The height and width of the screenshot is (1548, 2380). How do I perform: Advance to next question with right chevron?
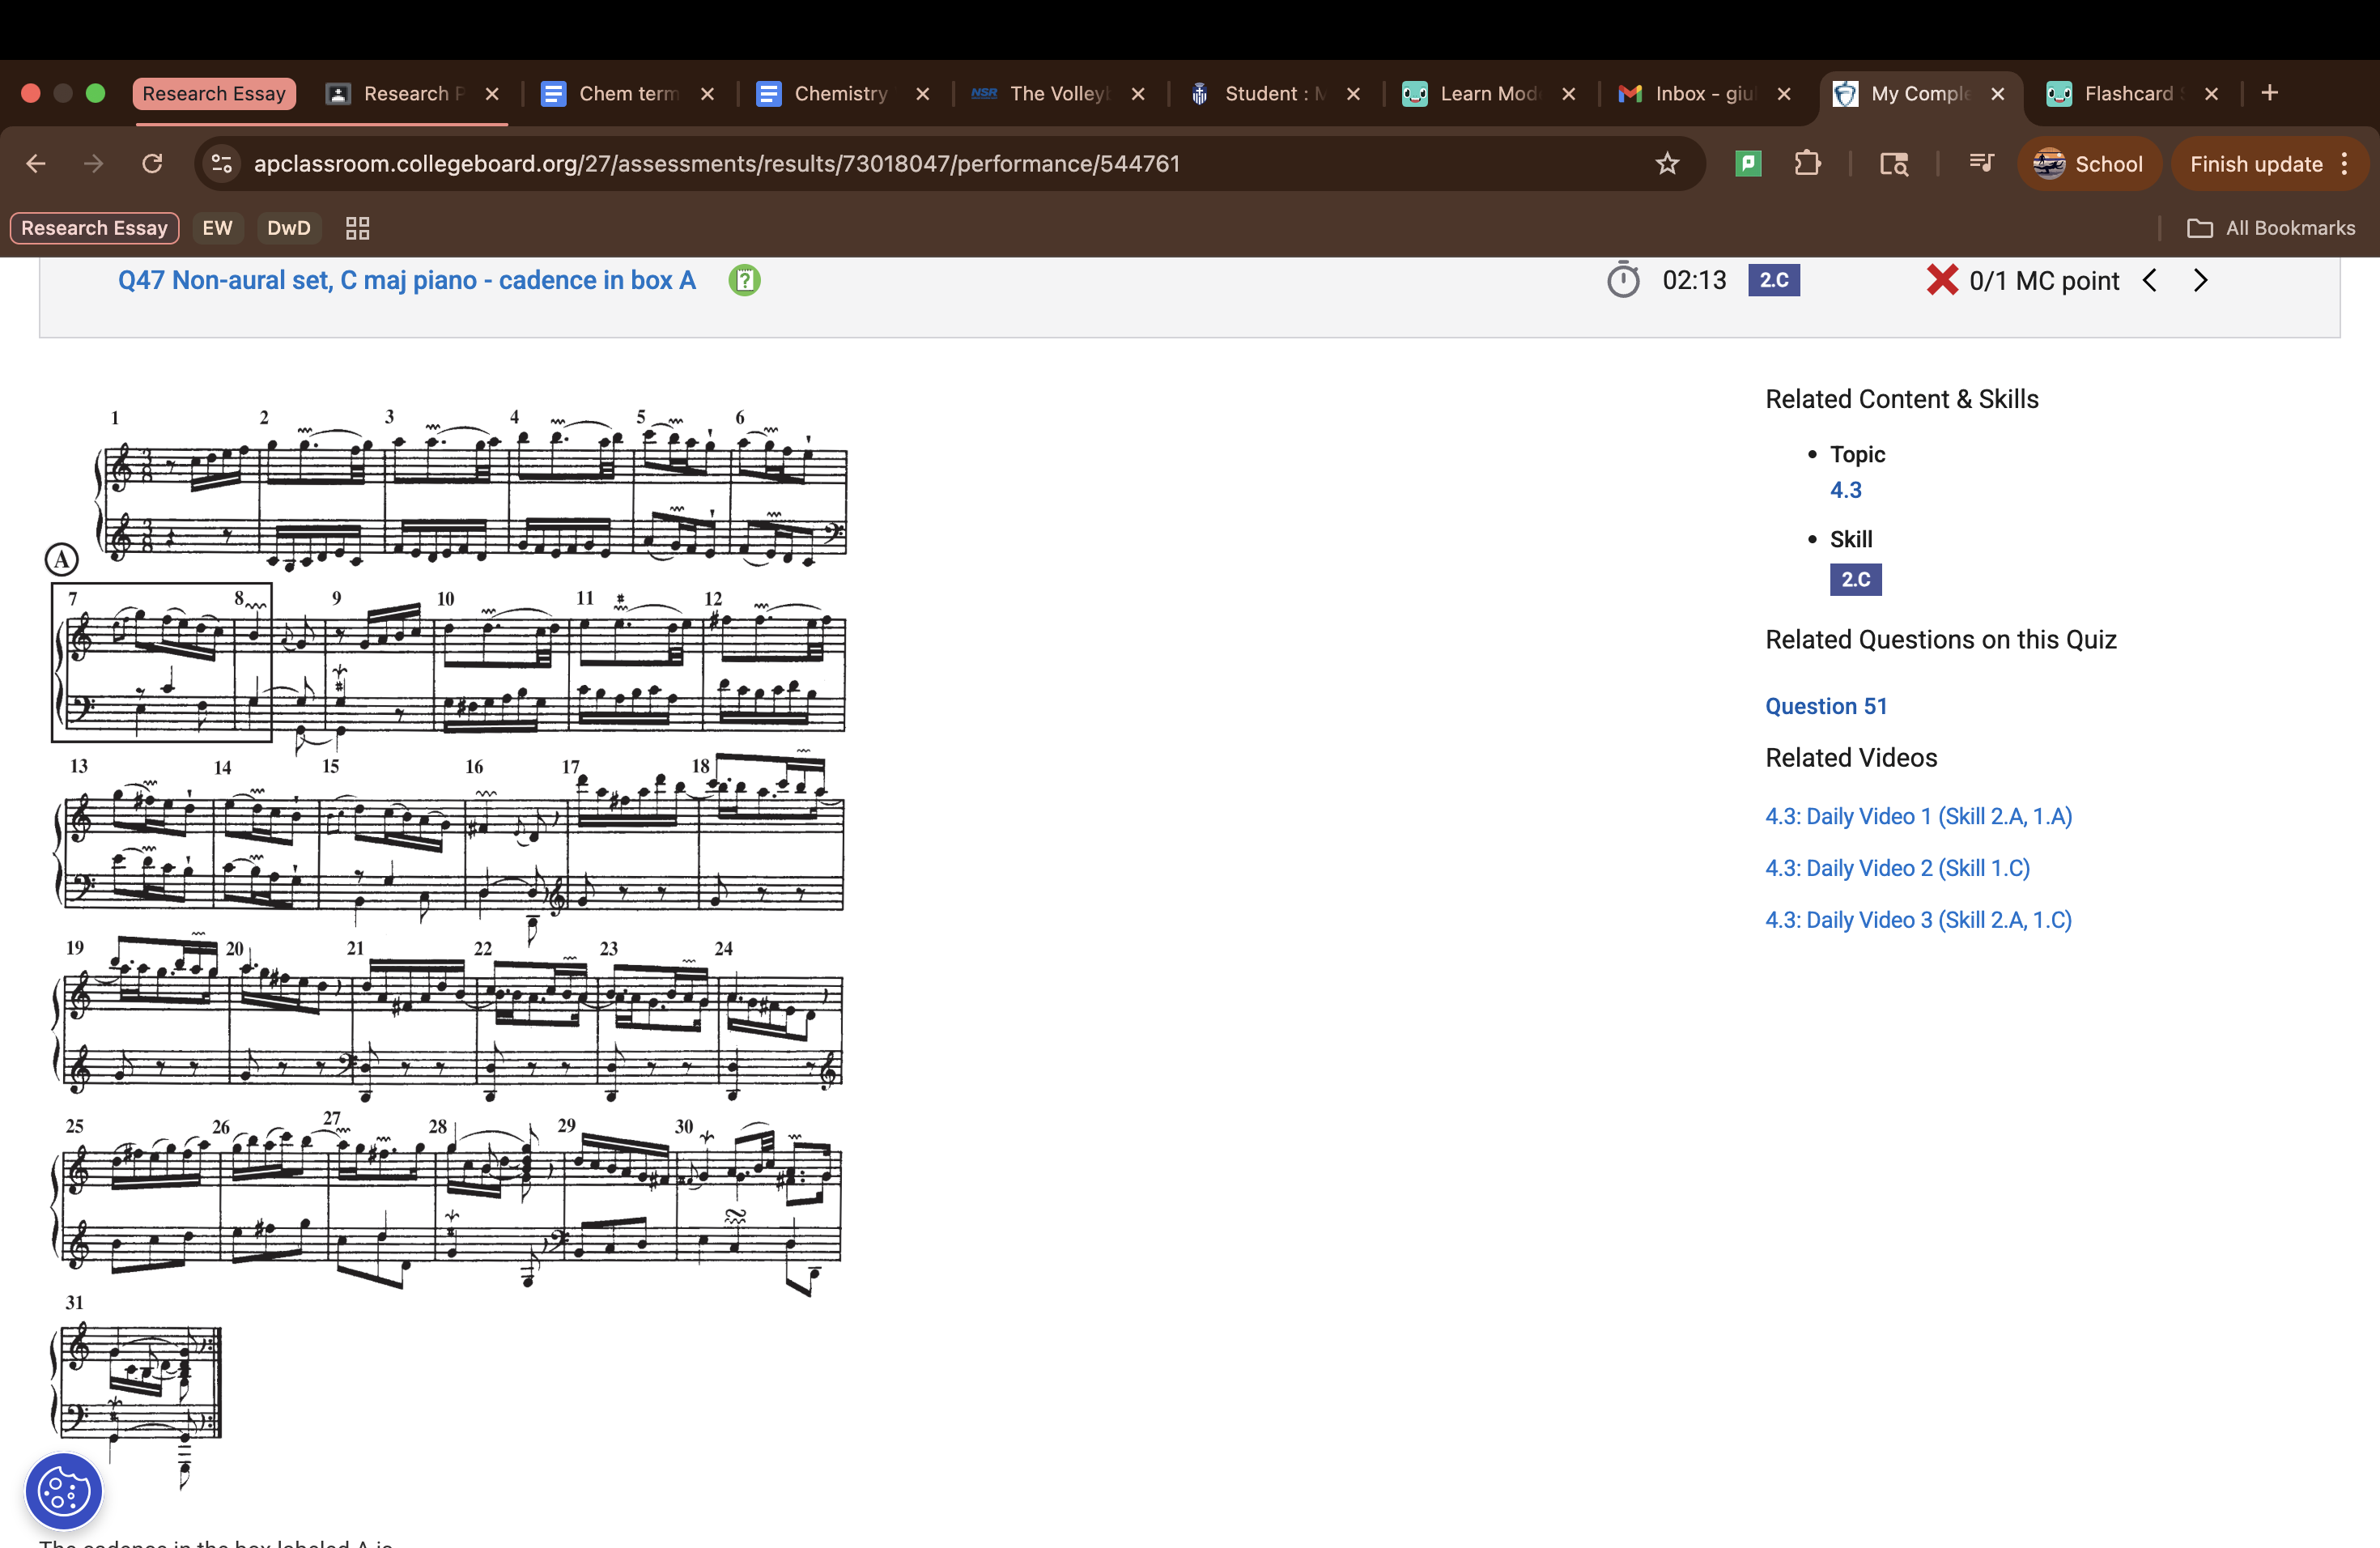[2199, 280]
